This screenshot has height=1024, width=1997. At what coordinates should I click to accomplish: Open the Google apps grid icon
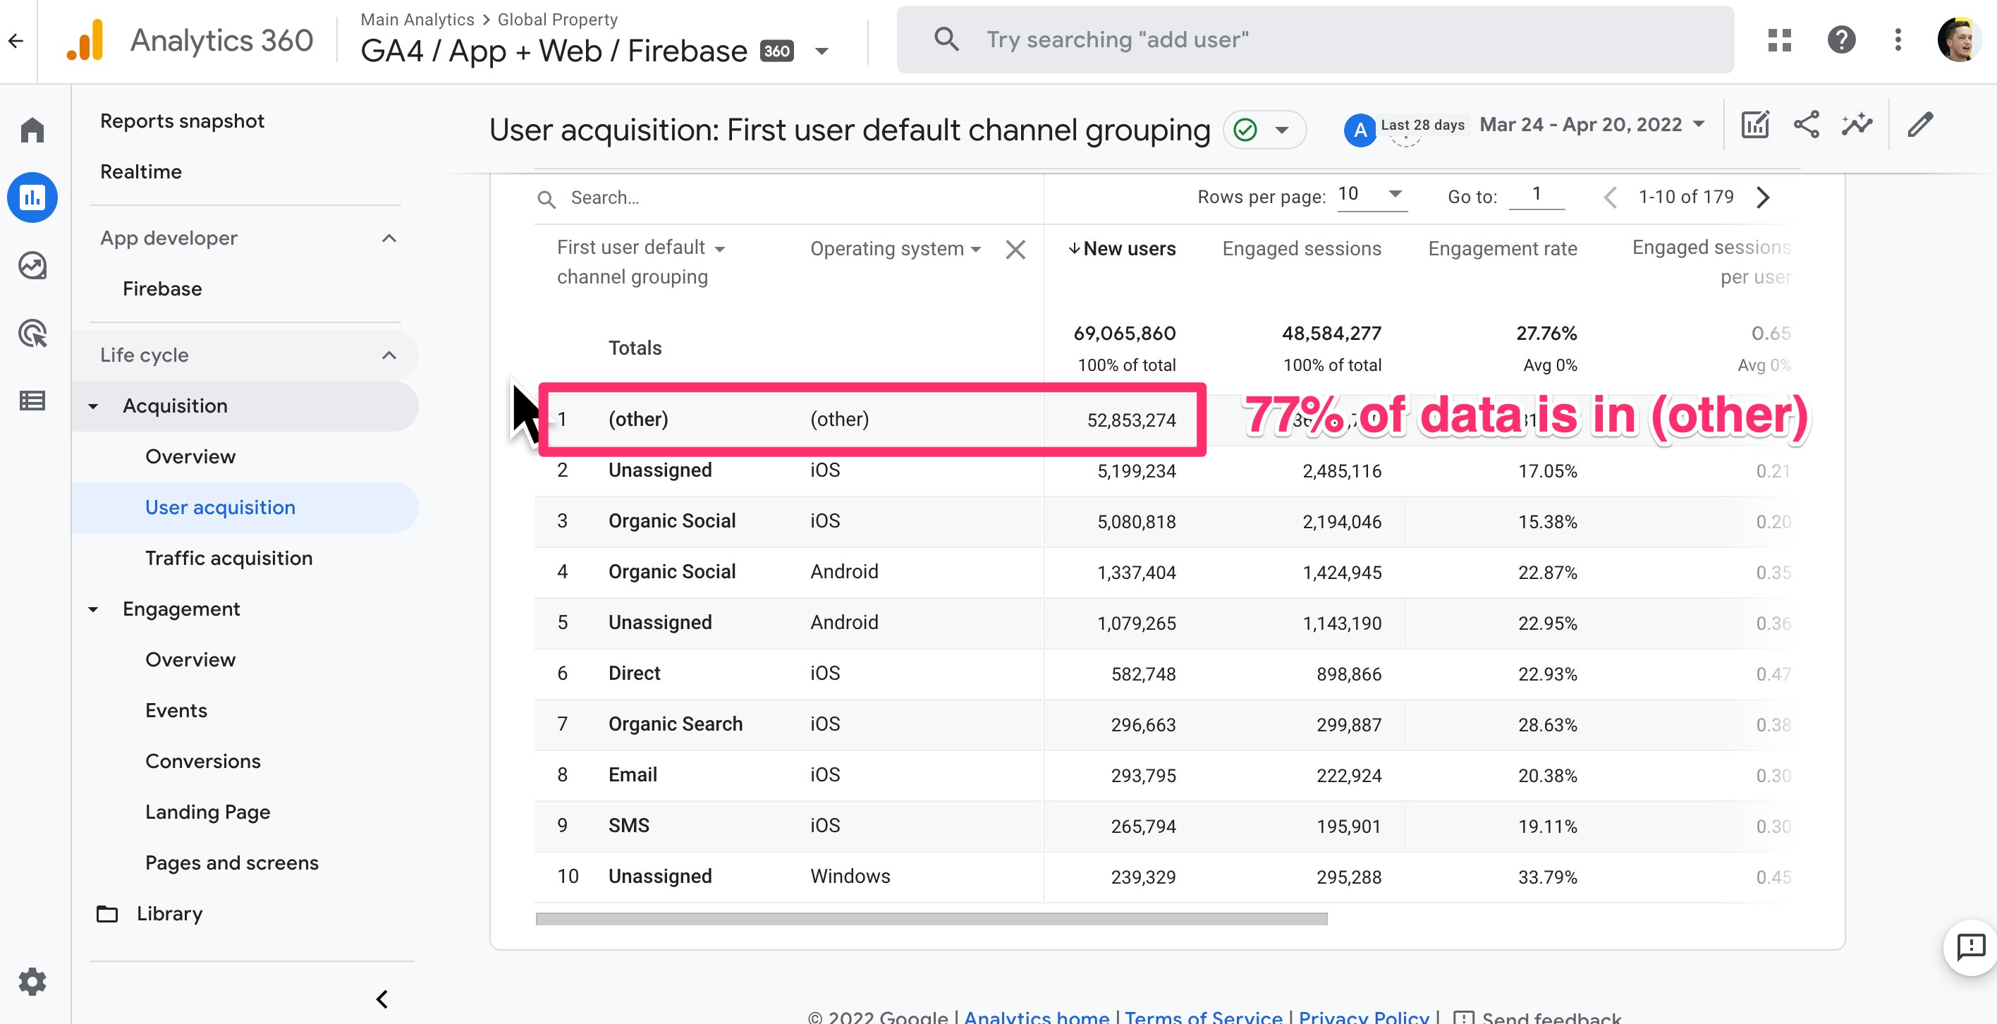point(1779,39)
